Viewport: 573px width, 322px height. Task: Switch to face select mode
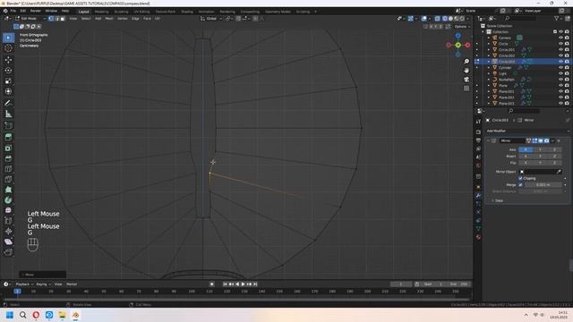point(63,18)
